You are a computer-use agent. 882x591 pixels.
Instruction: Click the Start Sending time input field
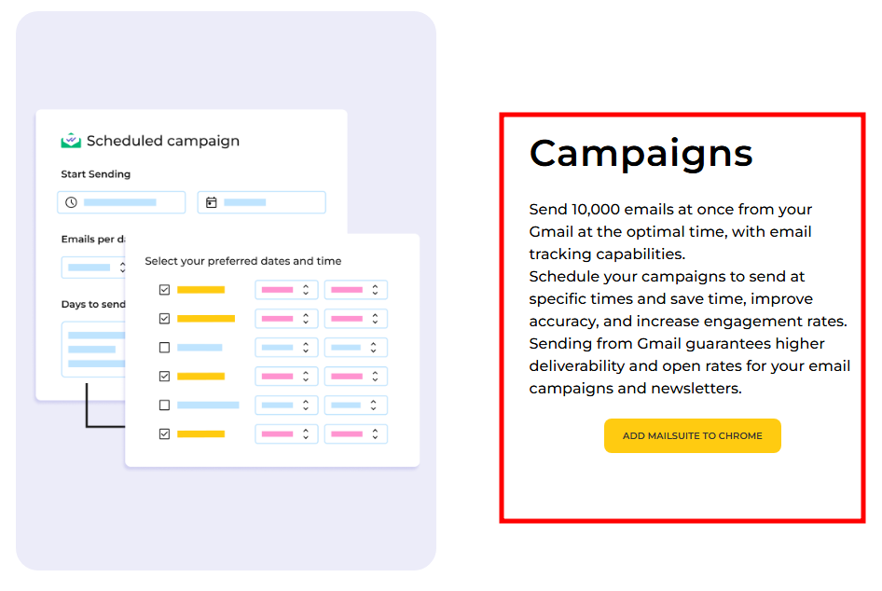[121, 202]
